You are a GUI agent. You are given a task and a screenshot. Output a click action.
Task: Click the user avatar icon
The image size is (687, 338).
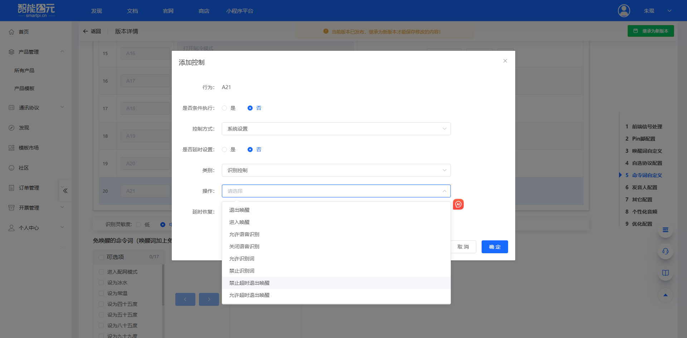pos(624,11)
